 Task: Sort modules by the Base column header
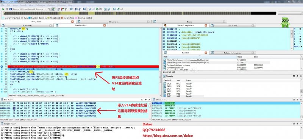[245, 57]
